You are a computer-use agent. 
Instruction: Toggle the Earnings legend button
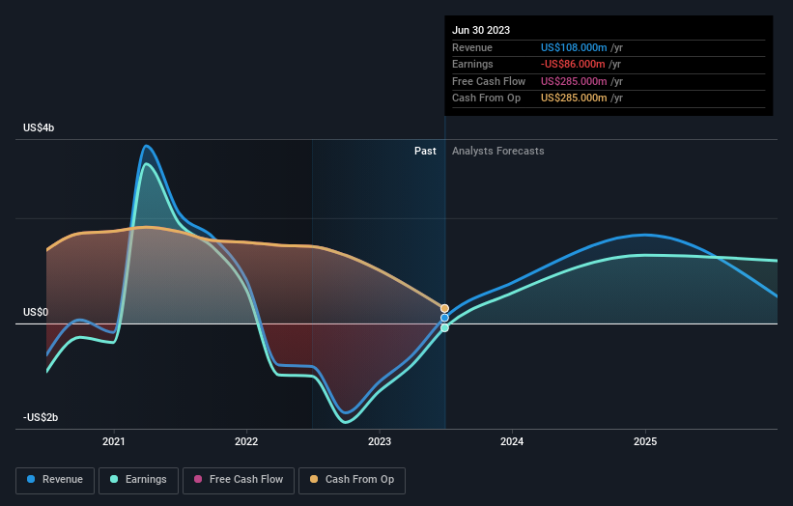point(138,480)
